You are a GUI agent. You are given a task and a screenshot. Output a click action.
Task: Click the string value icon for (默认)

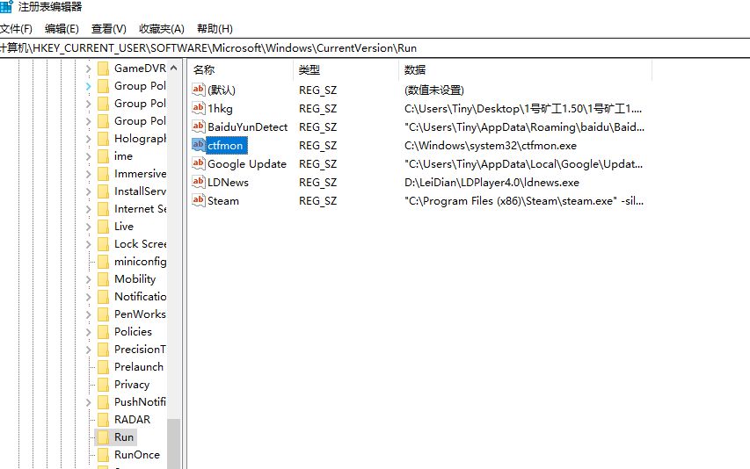click(199, 90)
